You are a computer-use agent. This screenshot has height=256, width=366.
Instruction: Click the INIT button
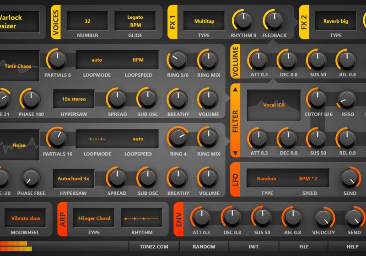[253, 247]
